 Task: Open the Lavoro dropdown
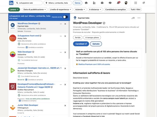click(14, 9)
